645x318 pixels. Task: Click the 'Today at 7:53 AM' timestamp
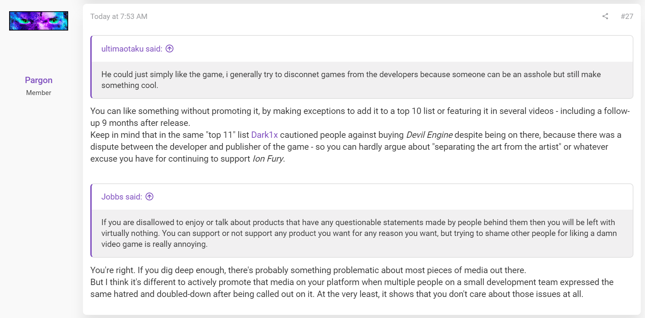tap(119, 16)
